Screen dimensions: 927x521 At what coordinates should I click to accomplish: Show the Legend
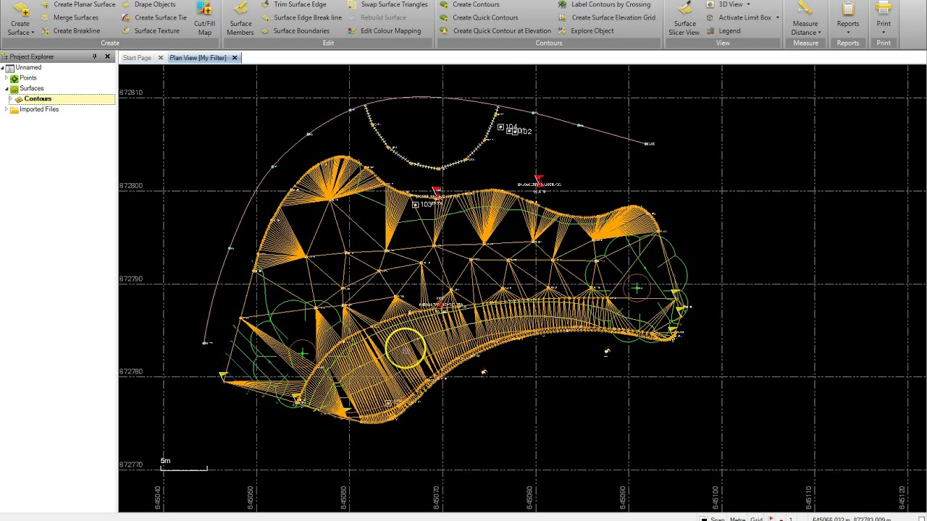(723, 31)
